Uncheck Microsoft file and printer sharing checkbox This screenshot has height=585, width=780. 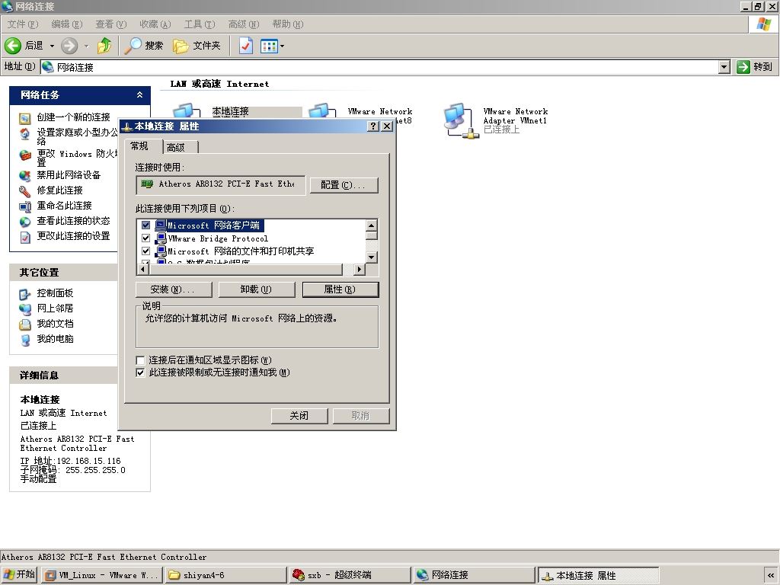[145, 251]
